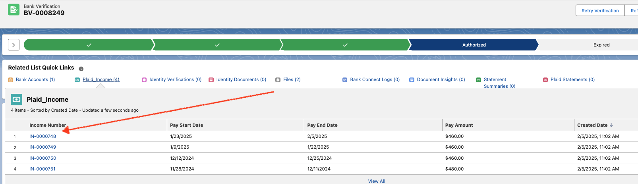Select the second completed path stage
This screenshot has width=638, height=184.
pos(217,45)
